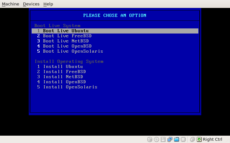
Task: Open the network adapters status icon
Action: tap(170, 139)
